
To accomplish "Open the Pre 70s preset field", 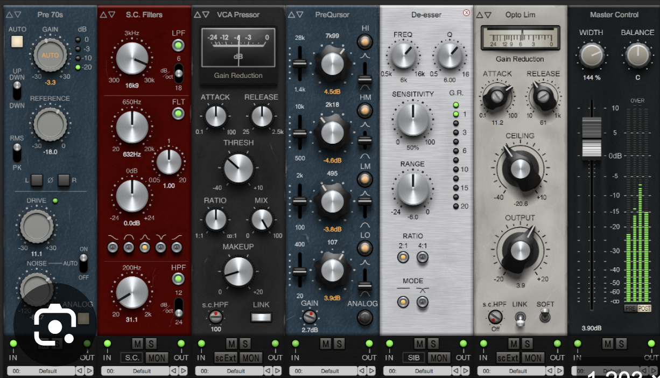I will [41, 370].
